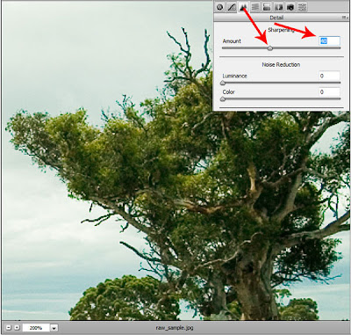Click the Luminance label

tap(234, 76)
